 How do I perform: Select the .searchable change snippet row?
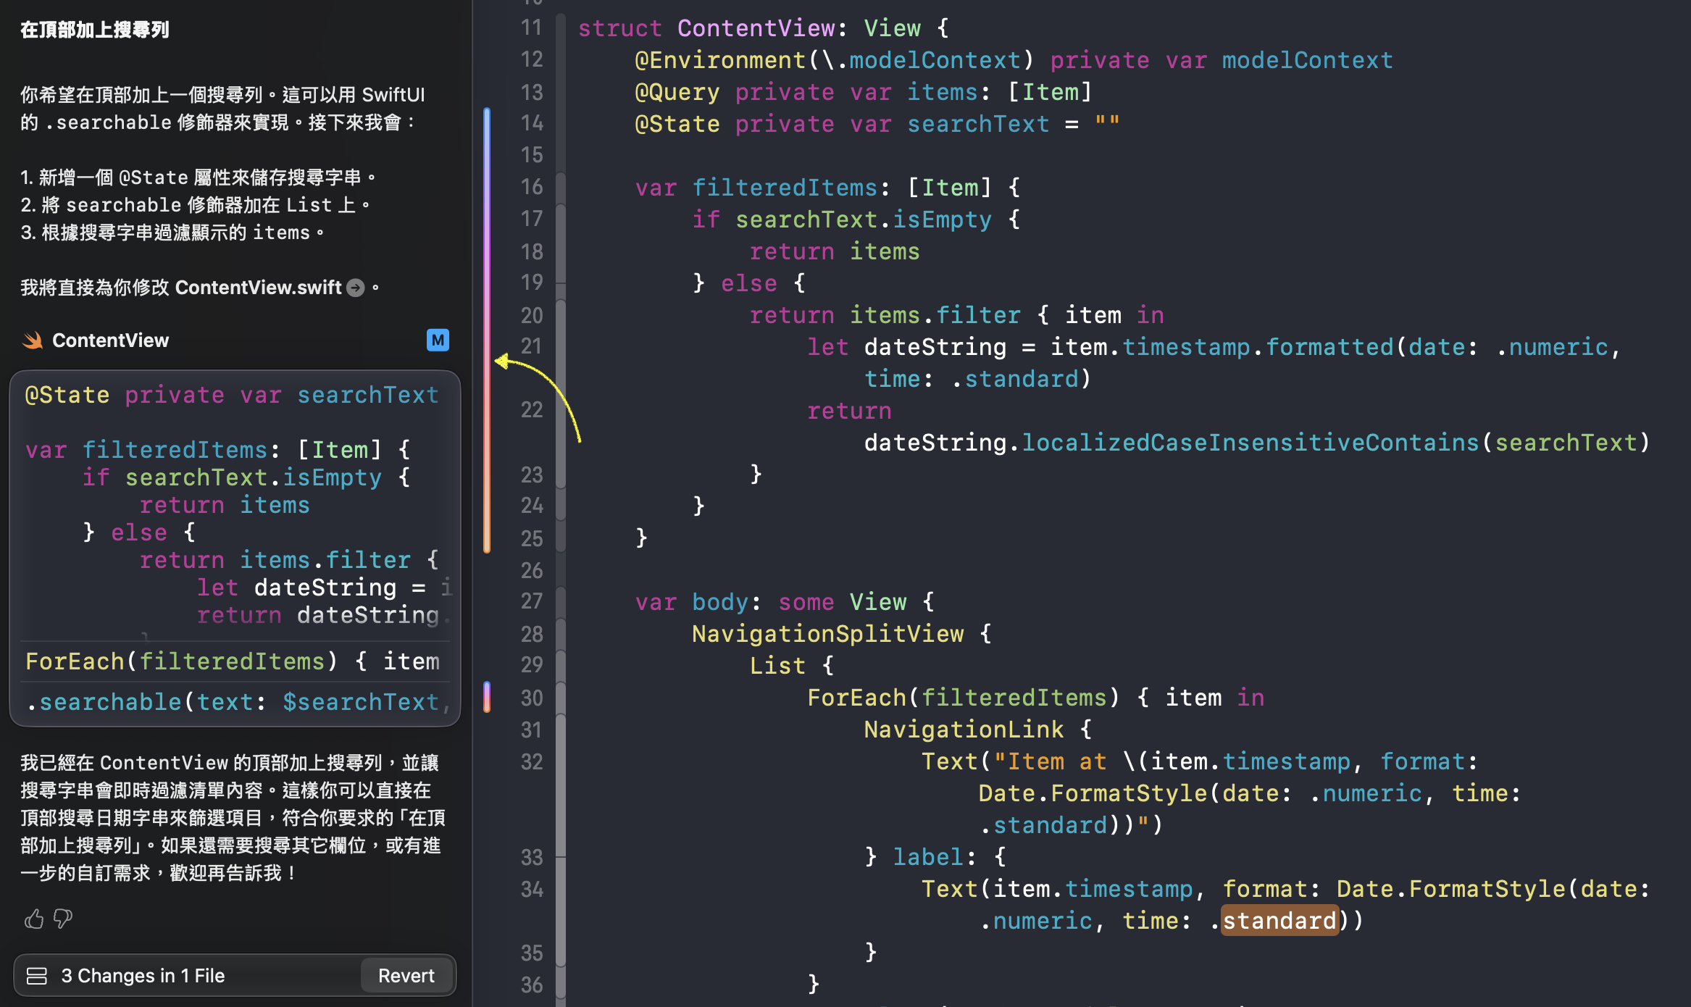coord(233,702)
